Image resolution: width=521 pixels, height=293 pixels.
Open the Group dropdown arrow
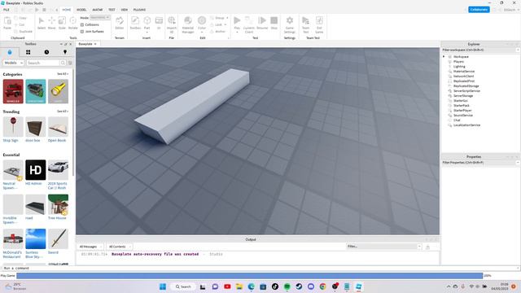[x=227, y=18]
